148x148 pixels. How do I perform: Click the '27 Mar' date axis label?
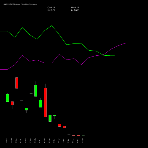[x=30, y=141]
